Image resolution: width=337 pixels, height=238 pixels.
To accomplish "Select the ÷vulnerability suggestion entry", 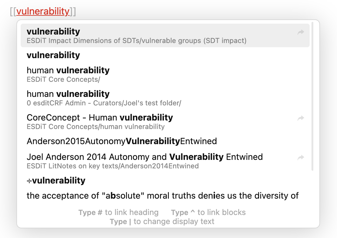I will click(56, 180).
